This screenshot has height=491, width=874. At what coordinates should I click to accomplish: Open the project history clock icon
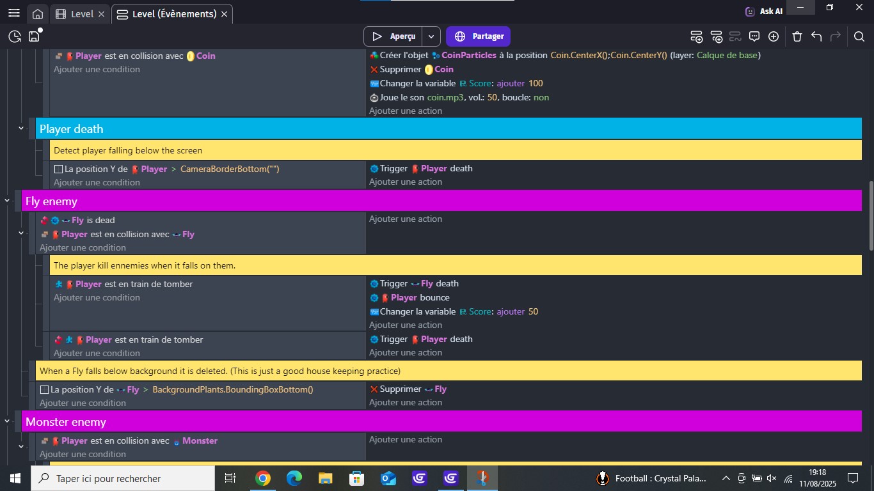pyautogui.click(x=15, y=36)
